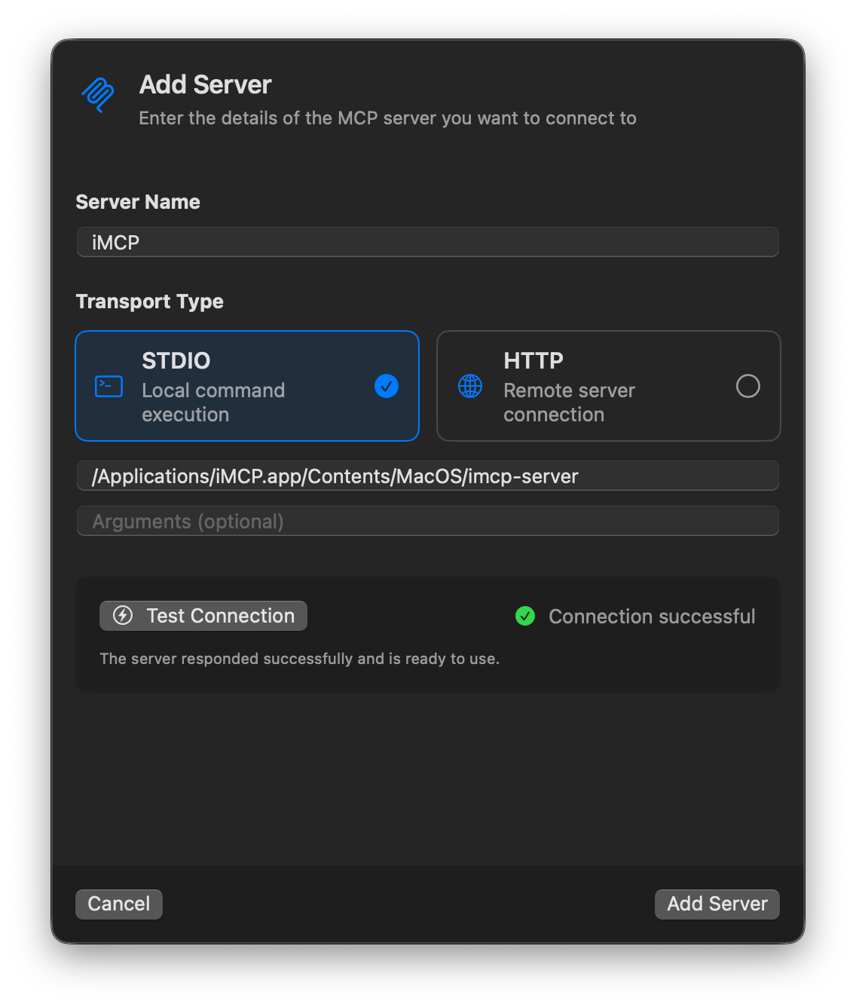Click the MCP server details description text

click(387, 118)
